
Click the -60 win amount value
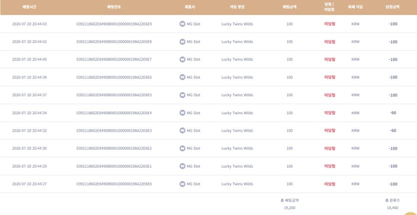click(393, 131)
